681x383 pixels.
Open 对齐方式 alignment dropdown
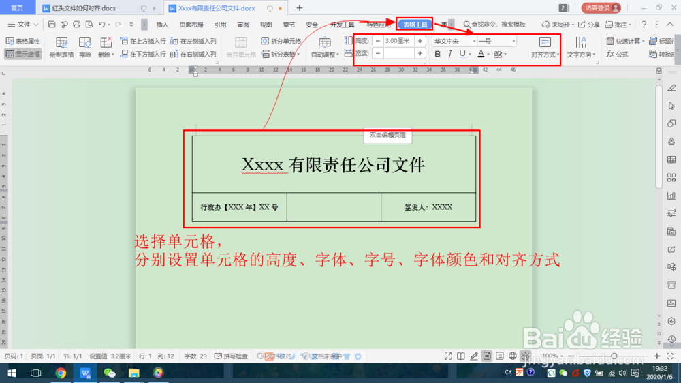tap(545, 48)
